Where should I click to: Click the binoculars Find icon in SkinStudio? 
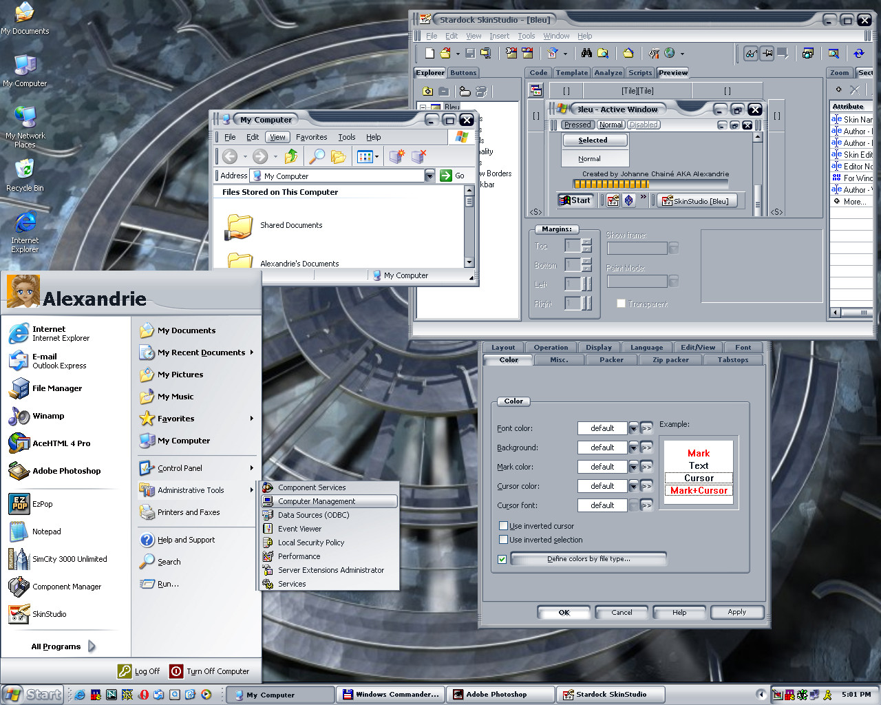586,53
